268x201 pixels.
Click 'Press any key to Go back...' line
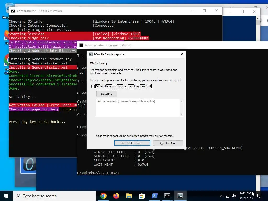(x=37, y=122)
